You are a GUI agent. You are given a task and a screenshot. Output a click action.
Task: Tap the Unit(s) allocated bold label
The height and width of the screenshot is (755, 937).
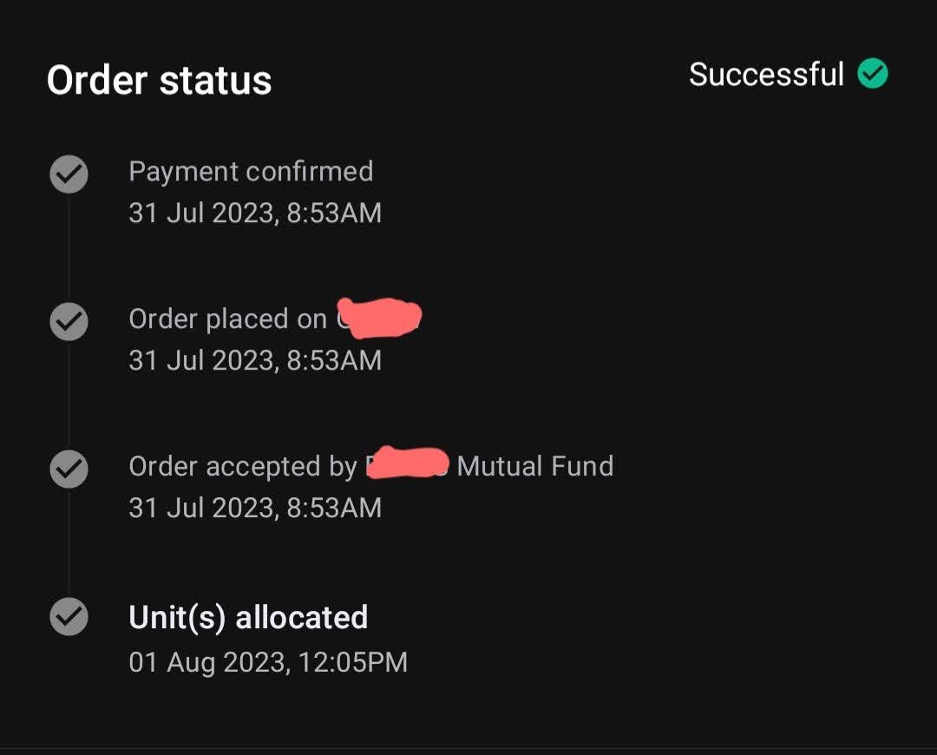[x=248, y=618]
